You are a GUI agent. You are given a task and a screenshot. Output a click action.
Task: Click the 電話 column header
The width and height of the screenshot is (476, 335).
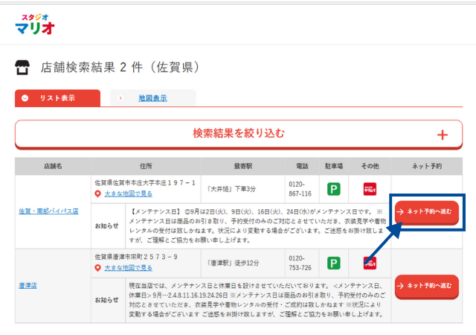pos(302,166)
